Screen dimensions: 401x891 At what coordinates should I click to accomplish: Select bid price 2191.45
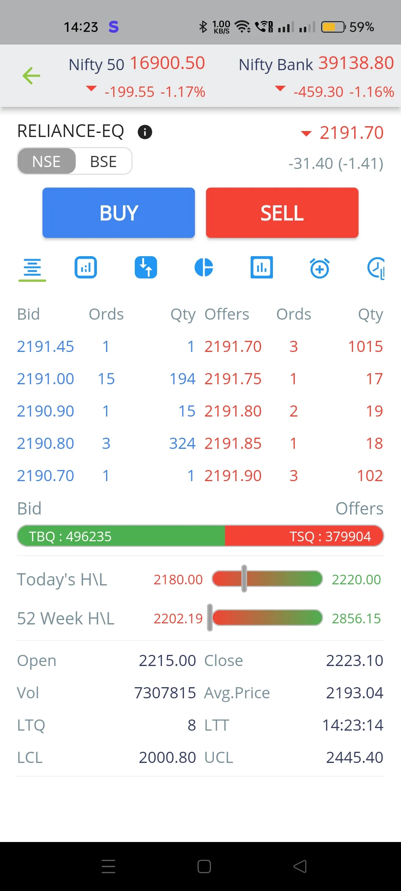(x=46, y=346)
